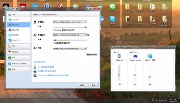Select 一般設定 general settings in sidebar
The height and width of the screenshot is (103, 180).
click(19, 20)
